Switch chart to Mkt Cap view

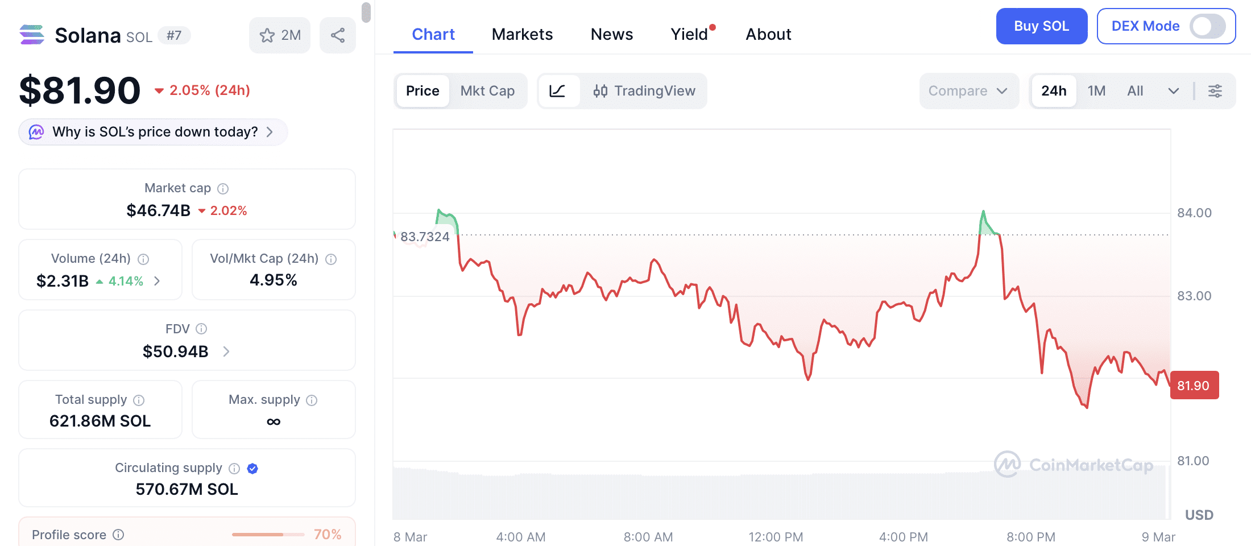[487, 91]
